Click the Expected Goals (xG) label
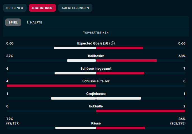Viewport: 192px width, 134px height. (x=93, y=43)
